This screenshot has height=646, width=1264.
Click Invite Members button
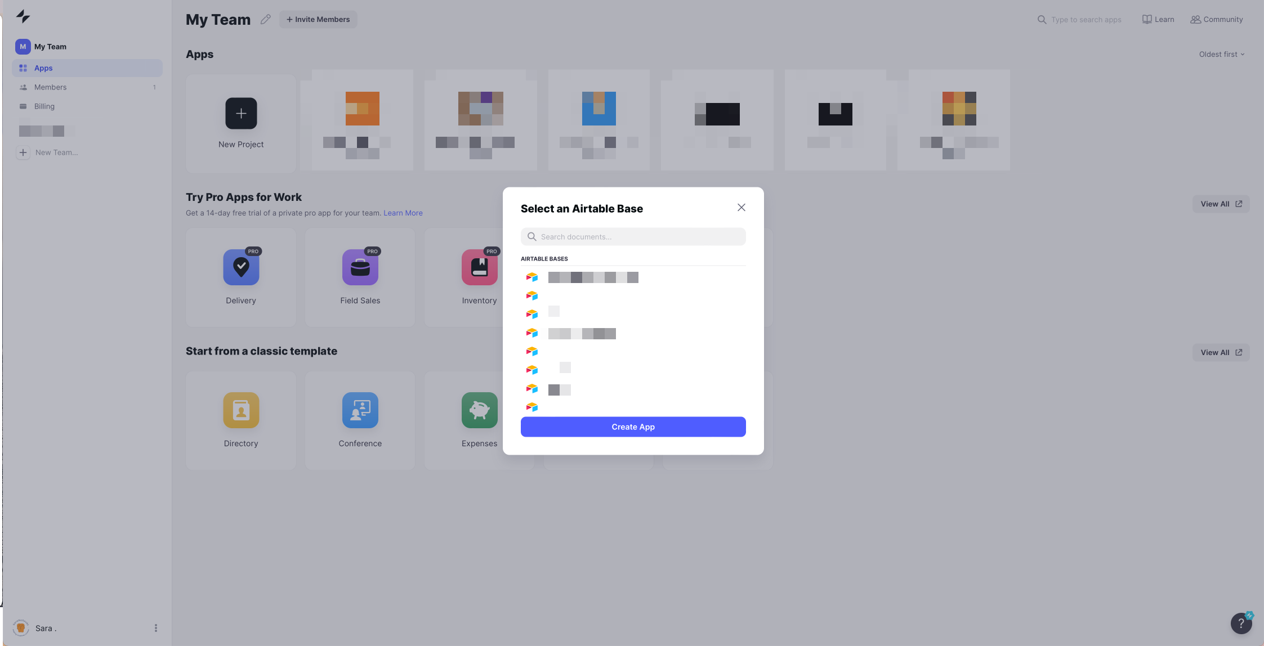[318, 20]
